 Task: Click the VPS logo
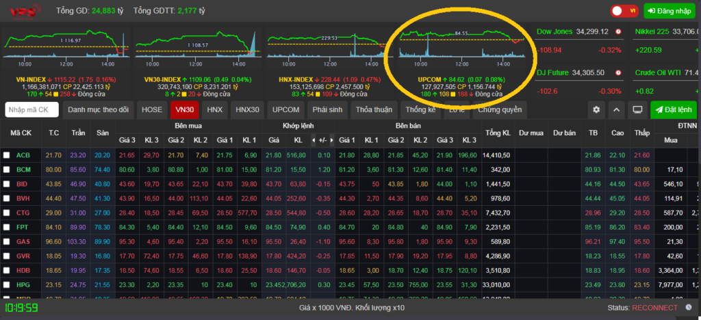click(x=26, y=11)
